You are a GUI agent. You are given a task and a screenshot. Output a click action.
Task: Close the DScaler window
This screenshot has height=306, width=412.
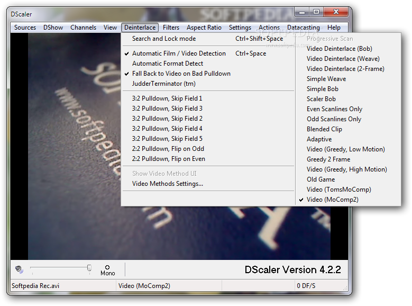(336, 12)
